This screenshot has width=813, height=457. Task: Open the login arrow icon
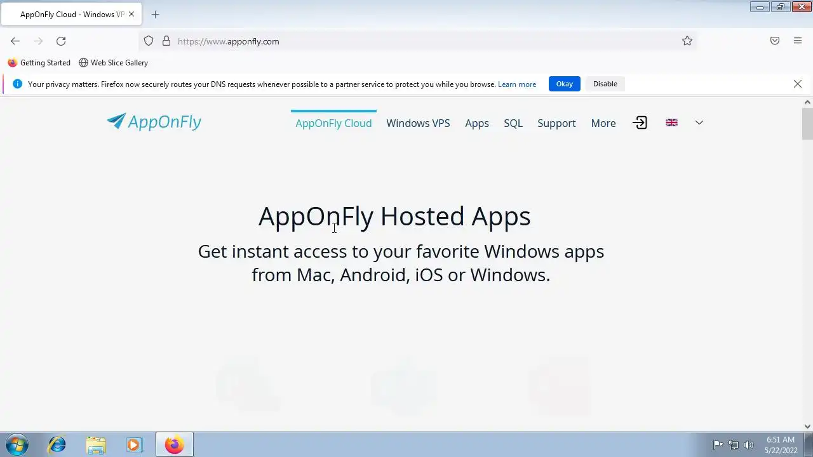(640, 123)
